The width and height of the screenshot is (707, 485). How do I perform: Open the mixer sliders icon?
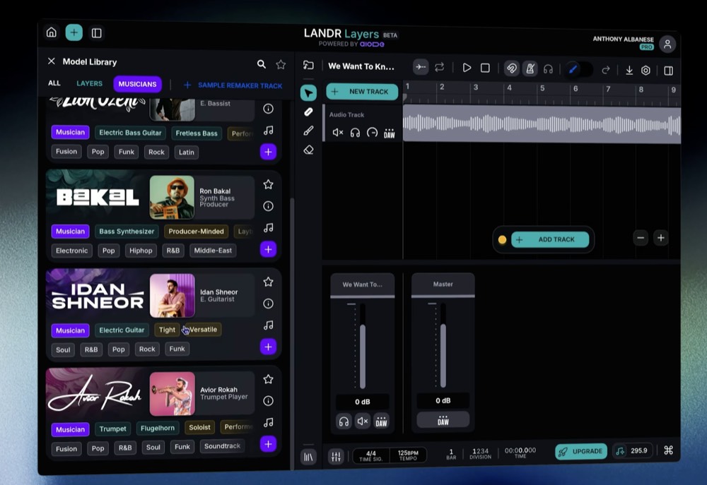tap(336, 457)
